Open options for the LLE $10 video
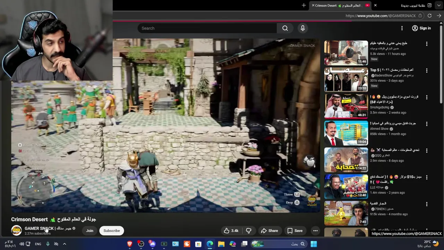Viewport: 444px width, 250px height. point(427,177)
